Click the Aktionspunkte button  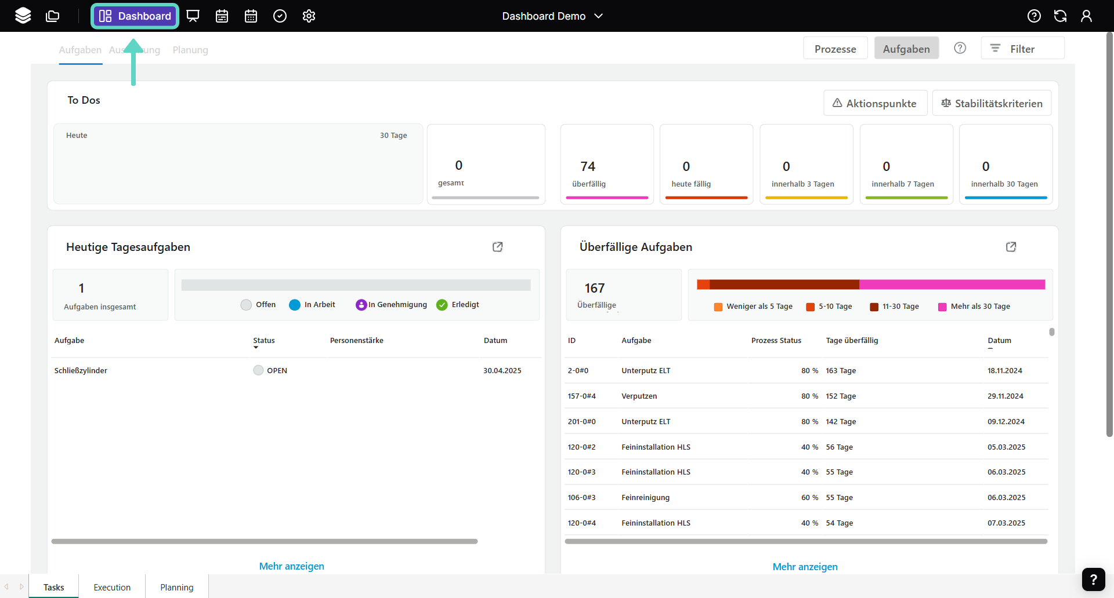pyautogui.click(x=875, y=103)
